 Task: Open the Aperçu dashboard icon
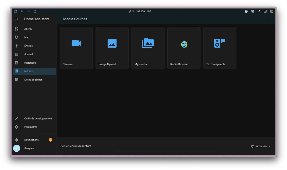coord(17,29)
